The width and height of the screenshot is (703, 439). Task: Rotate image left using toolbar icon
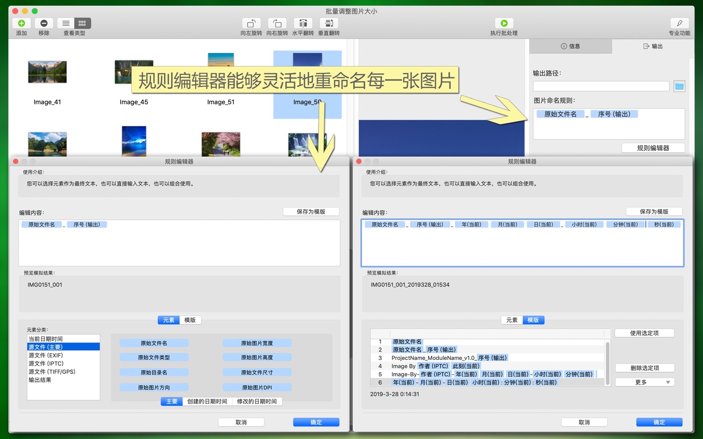251,23
